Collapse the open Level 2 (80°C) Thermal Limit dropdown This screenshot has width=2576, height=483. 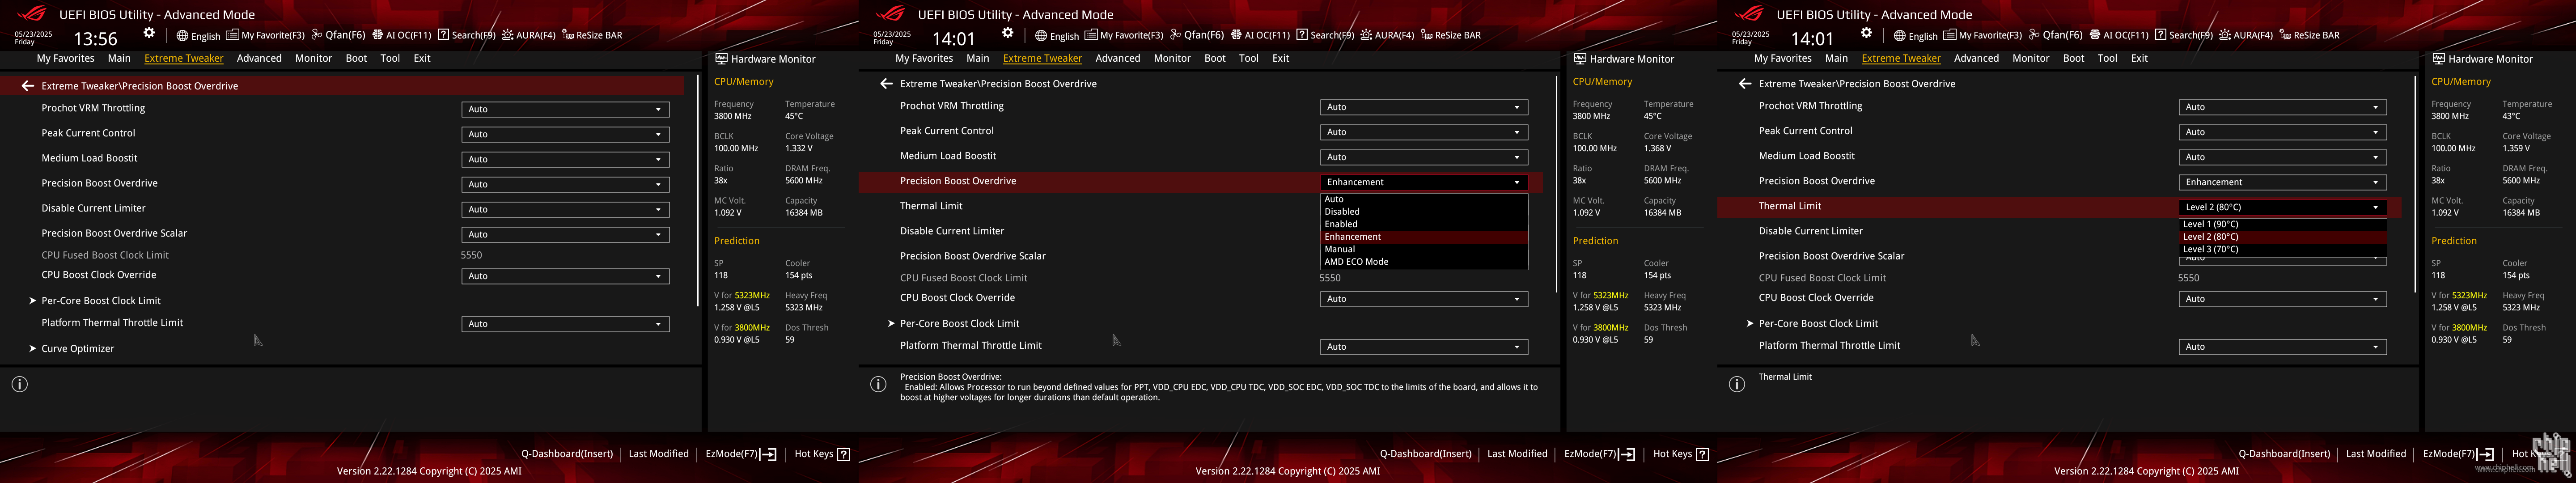[x=2283, y=207]
